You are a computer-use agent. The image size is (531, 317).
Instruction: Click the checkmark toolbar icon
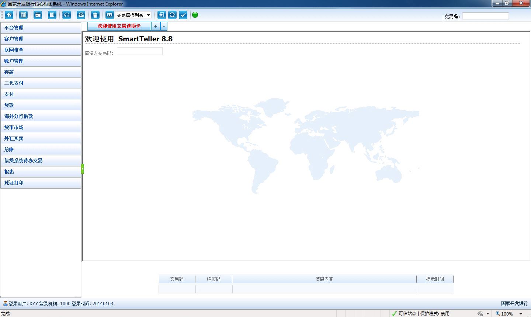[183, 15]
